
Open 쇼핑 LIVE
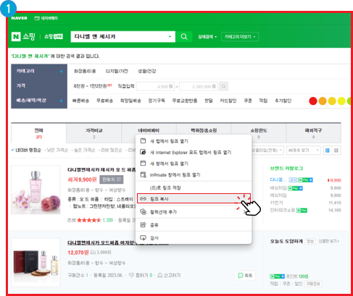coord(54,37)
